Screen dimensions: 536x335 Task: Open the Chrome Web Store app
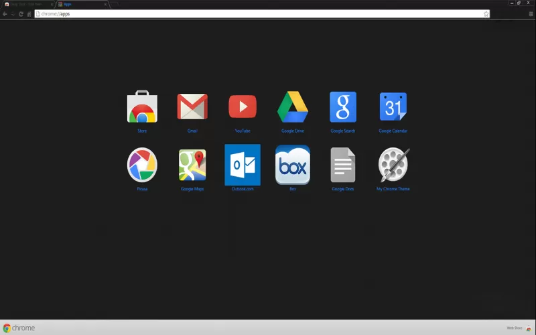142,107
